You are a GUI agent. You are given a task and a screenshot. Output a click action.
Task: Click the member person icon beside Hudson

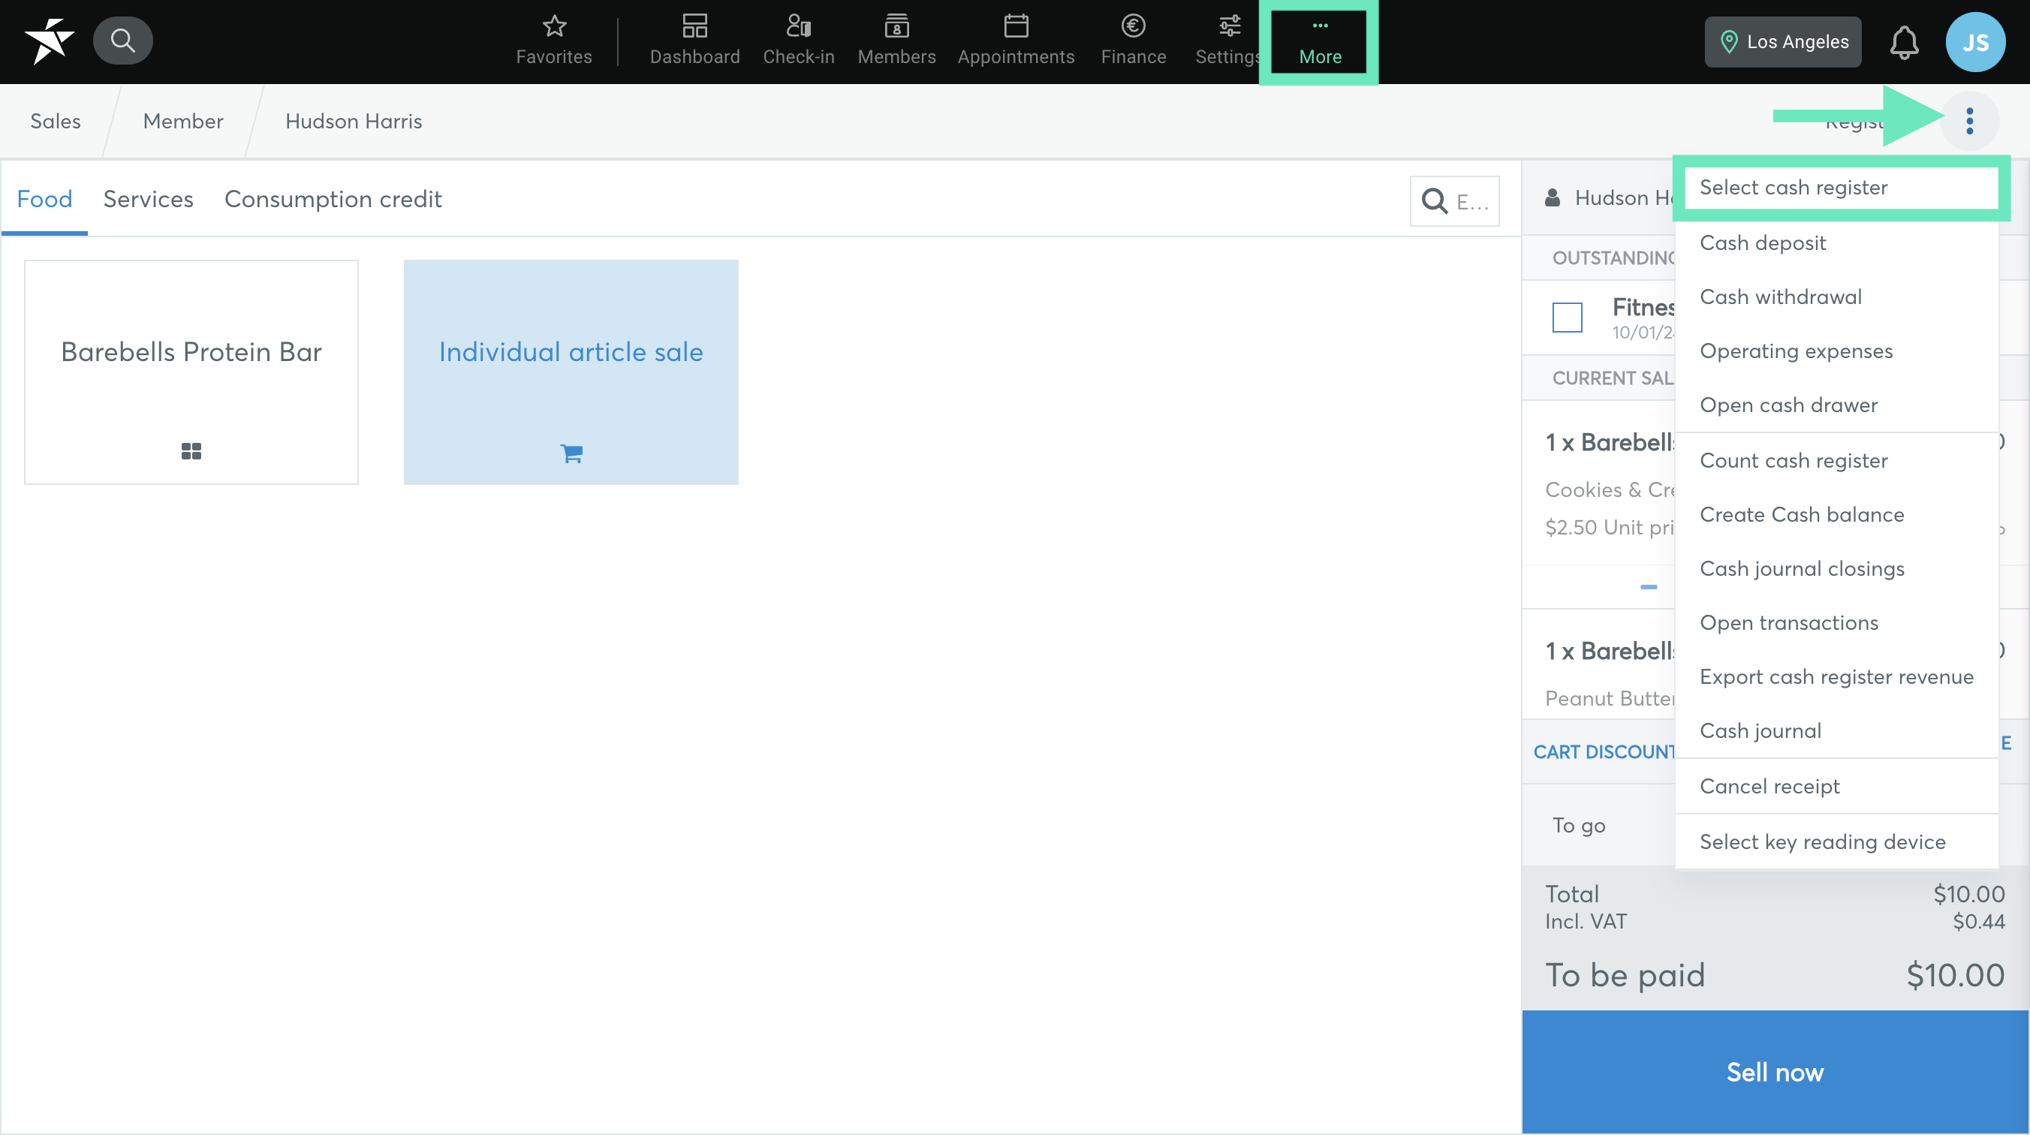point(1553,198)
